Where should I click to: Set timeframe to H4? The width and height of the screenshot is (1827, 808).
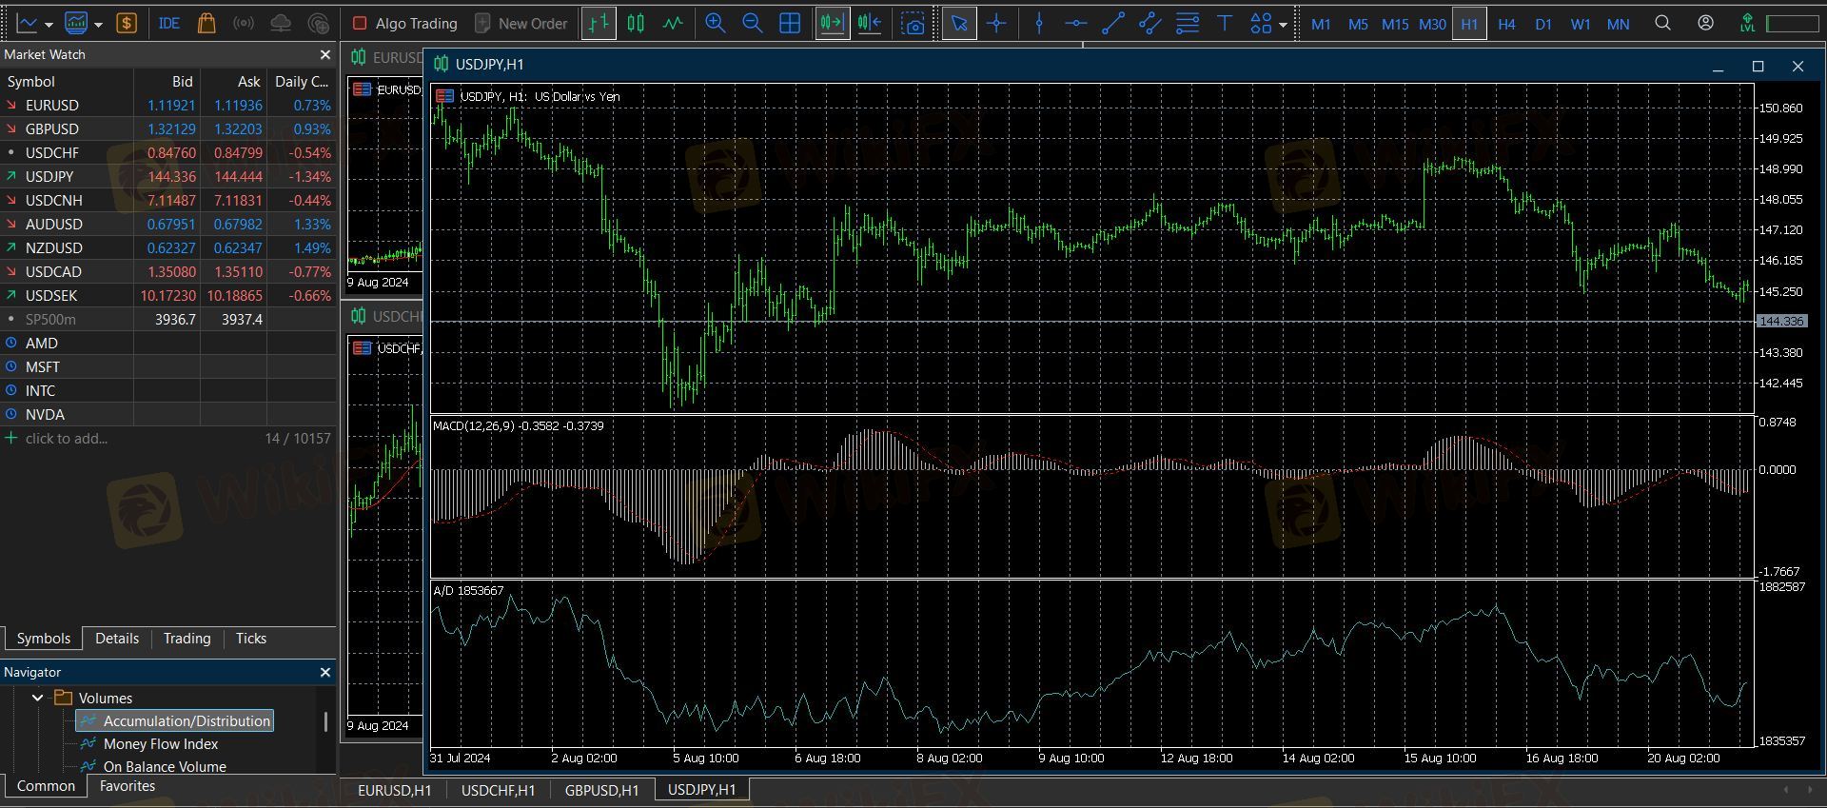coord(1506,24)
